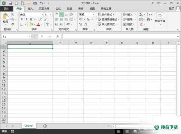Image resolution: width=181 pixels, height=134 pixels.
Task: Open the Cell Styles dropdown
Action: point(107,24)
